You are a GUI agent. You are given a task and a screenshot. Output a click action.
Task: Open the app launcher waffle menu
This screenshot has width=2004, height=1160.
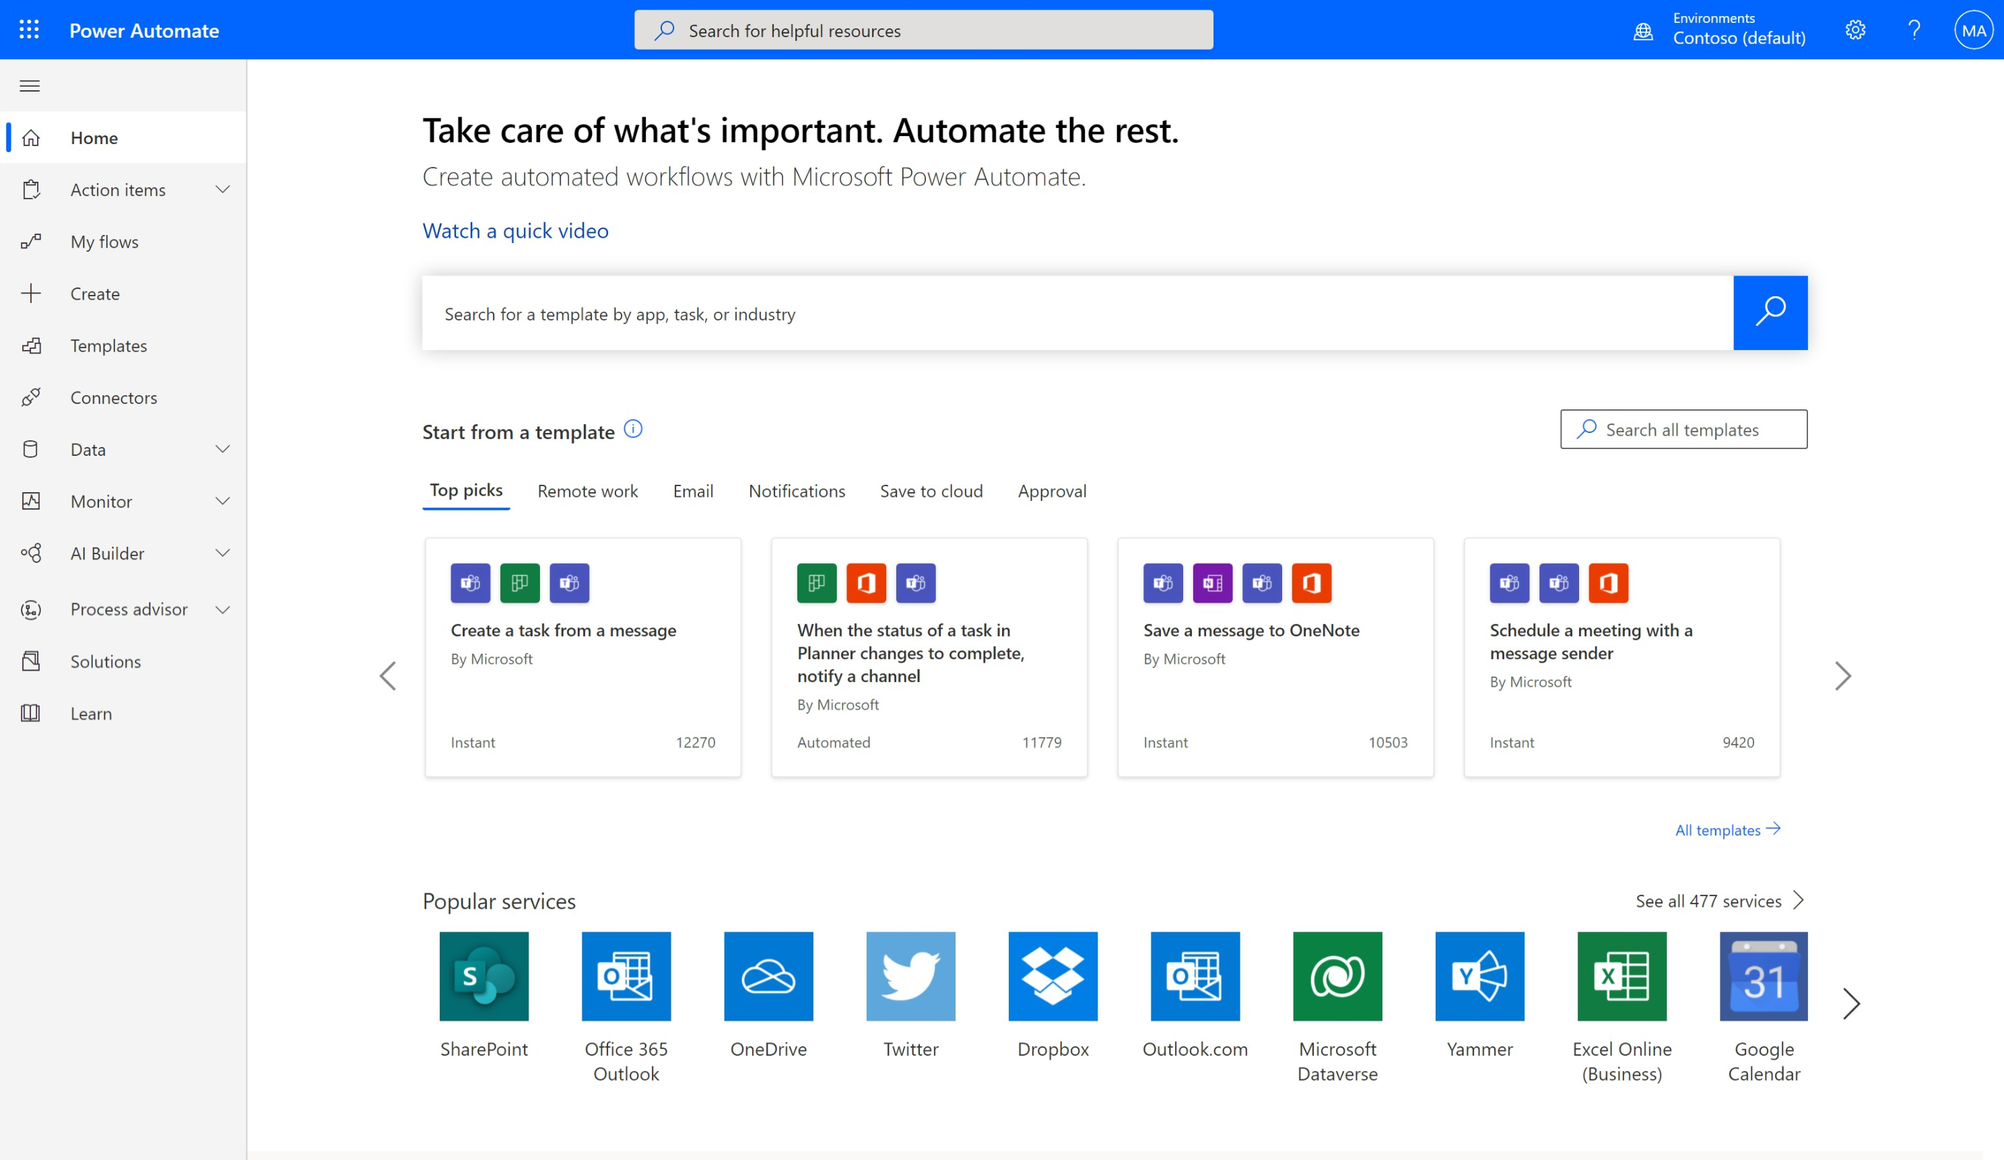pyautogui.click(x=30, y=30)
